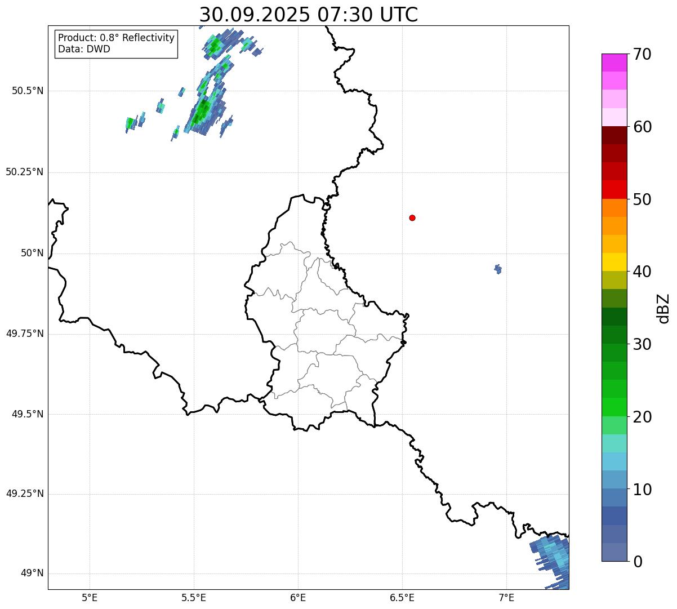Click the 'Data: DWD' source text
677x609 pixels.
84,49
